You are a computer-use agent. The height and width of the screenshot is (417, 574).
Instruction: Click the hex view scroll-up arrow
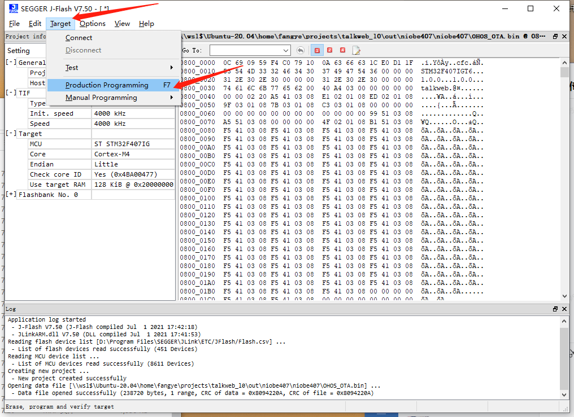point(564,63)
